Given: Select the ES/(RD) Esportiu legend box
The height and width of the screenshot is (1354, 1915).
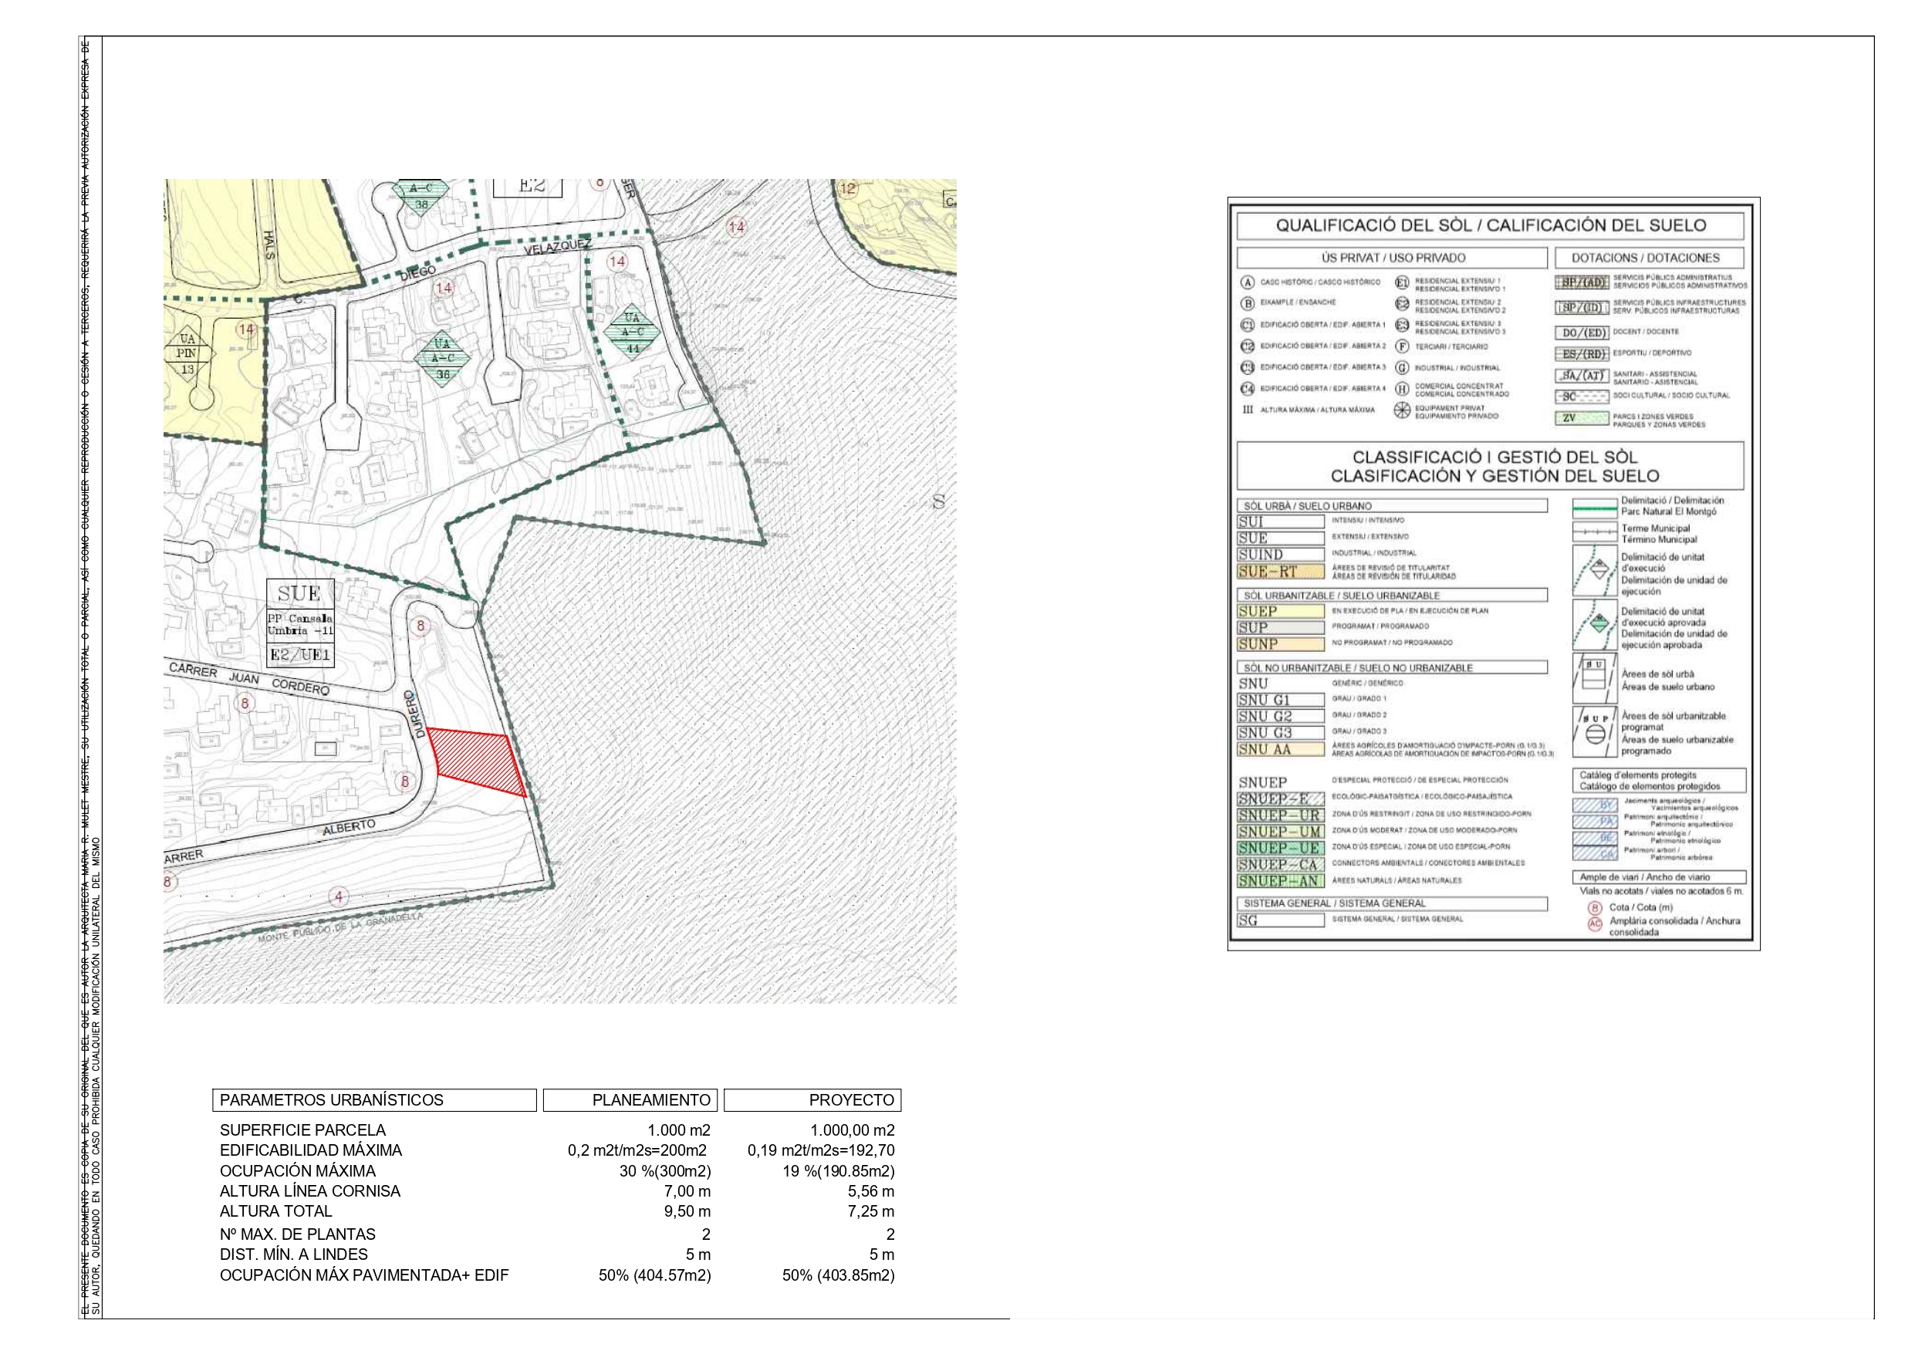Looking at the screenshot, I should [x=1582, y=353].
